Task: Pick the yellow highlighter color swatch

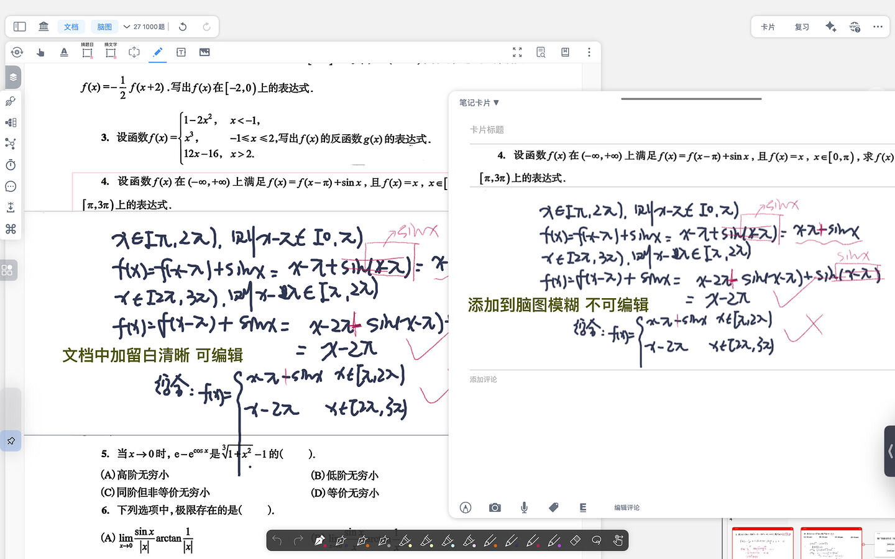Action: point(405,540)
